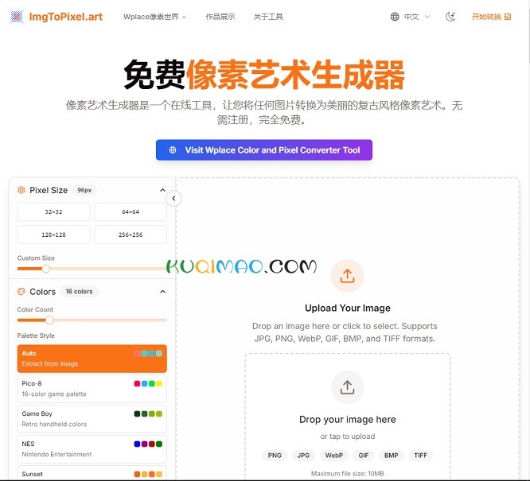Image resolution: width=530 pixels, height=481 pixels.
Task: Click the 开始转换 link
Action: tap(490, 17)
